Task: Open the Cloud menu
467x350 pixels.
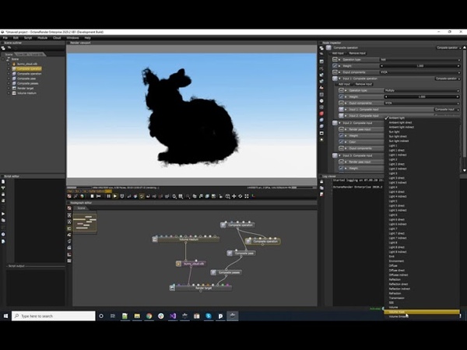Action: pos(57,37)
